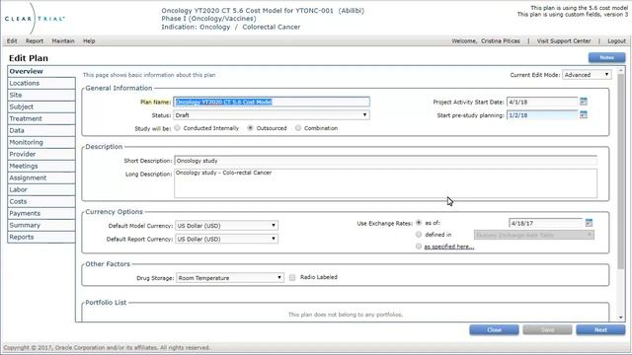
Task: Click the Close button
Action: point(494,329)
